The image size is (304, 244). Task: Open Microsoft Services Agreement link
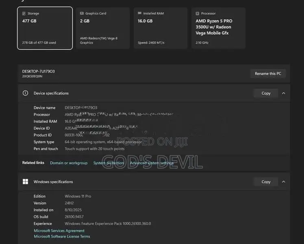[x=59, y=231]
